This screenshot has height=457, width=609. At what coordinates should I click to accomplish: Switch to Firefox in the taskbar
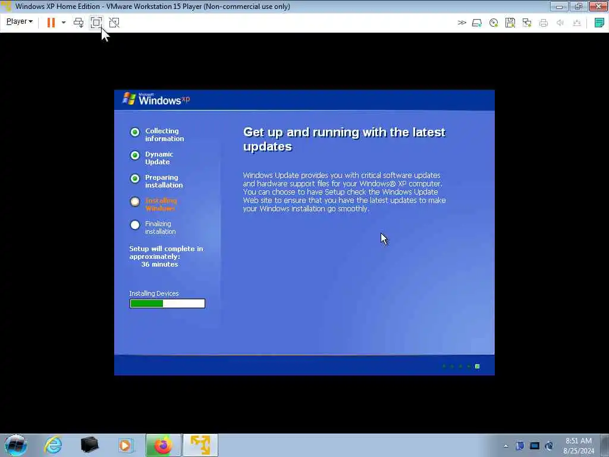click(x=163, y=445)
